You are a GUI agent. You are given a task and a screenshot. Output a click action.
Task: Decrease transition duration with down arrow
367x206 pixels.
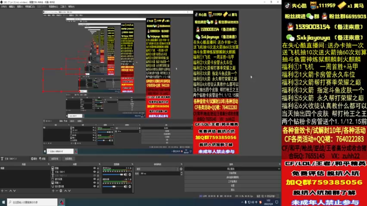pyautogui.click(x=181, y=174)
